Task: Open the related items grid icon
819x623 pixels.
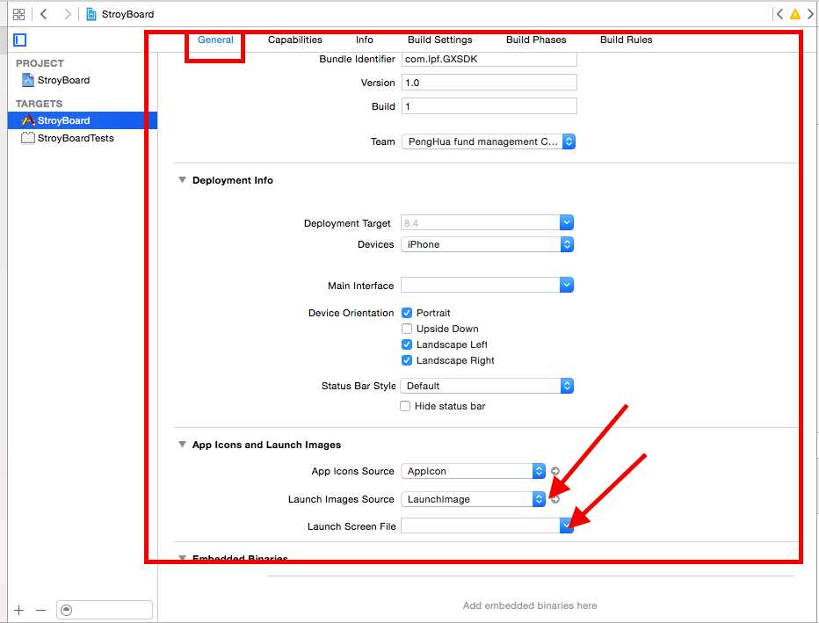Action: click(x=18, y=14)
